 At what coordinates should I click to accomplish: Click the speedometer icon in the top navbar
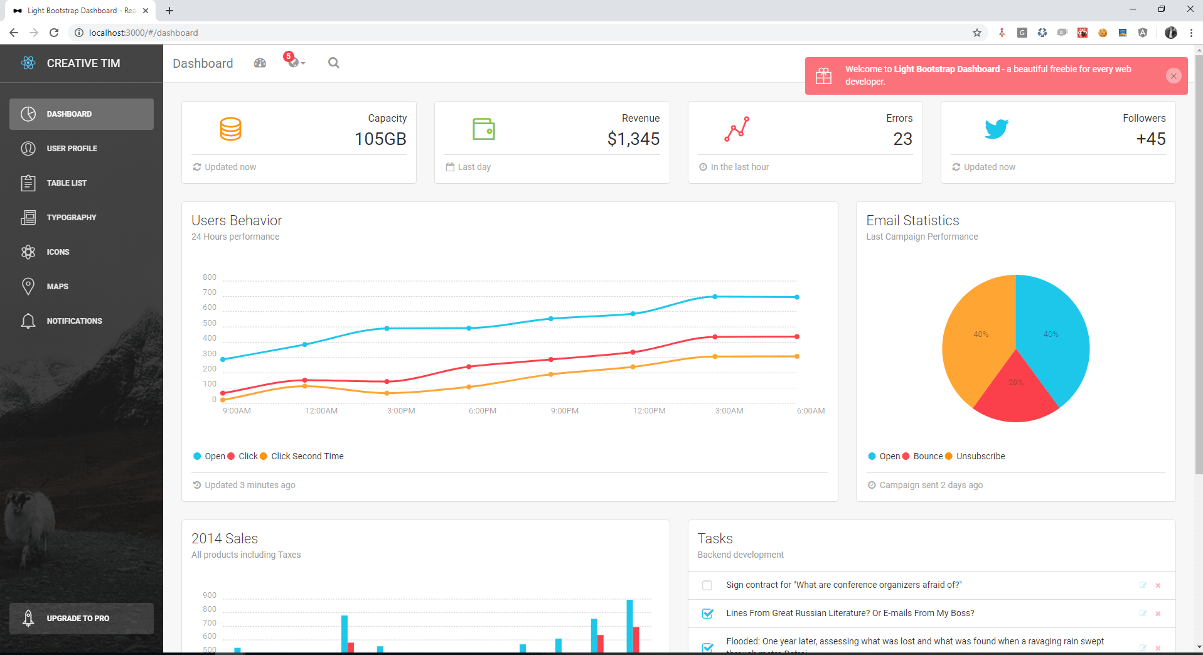point(259,63)
